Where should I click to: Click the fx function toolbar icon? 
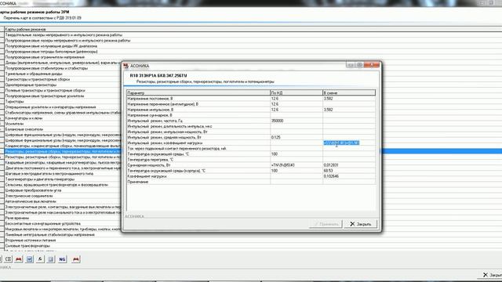[40, 259]
